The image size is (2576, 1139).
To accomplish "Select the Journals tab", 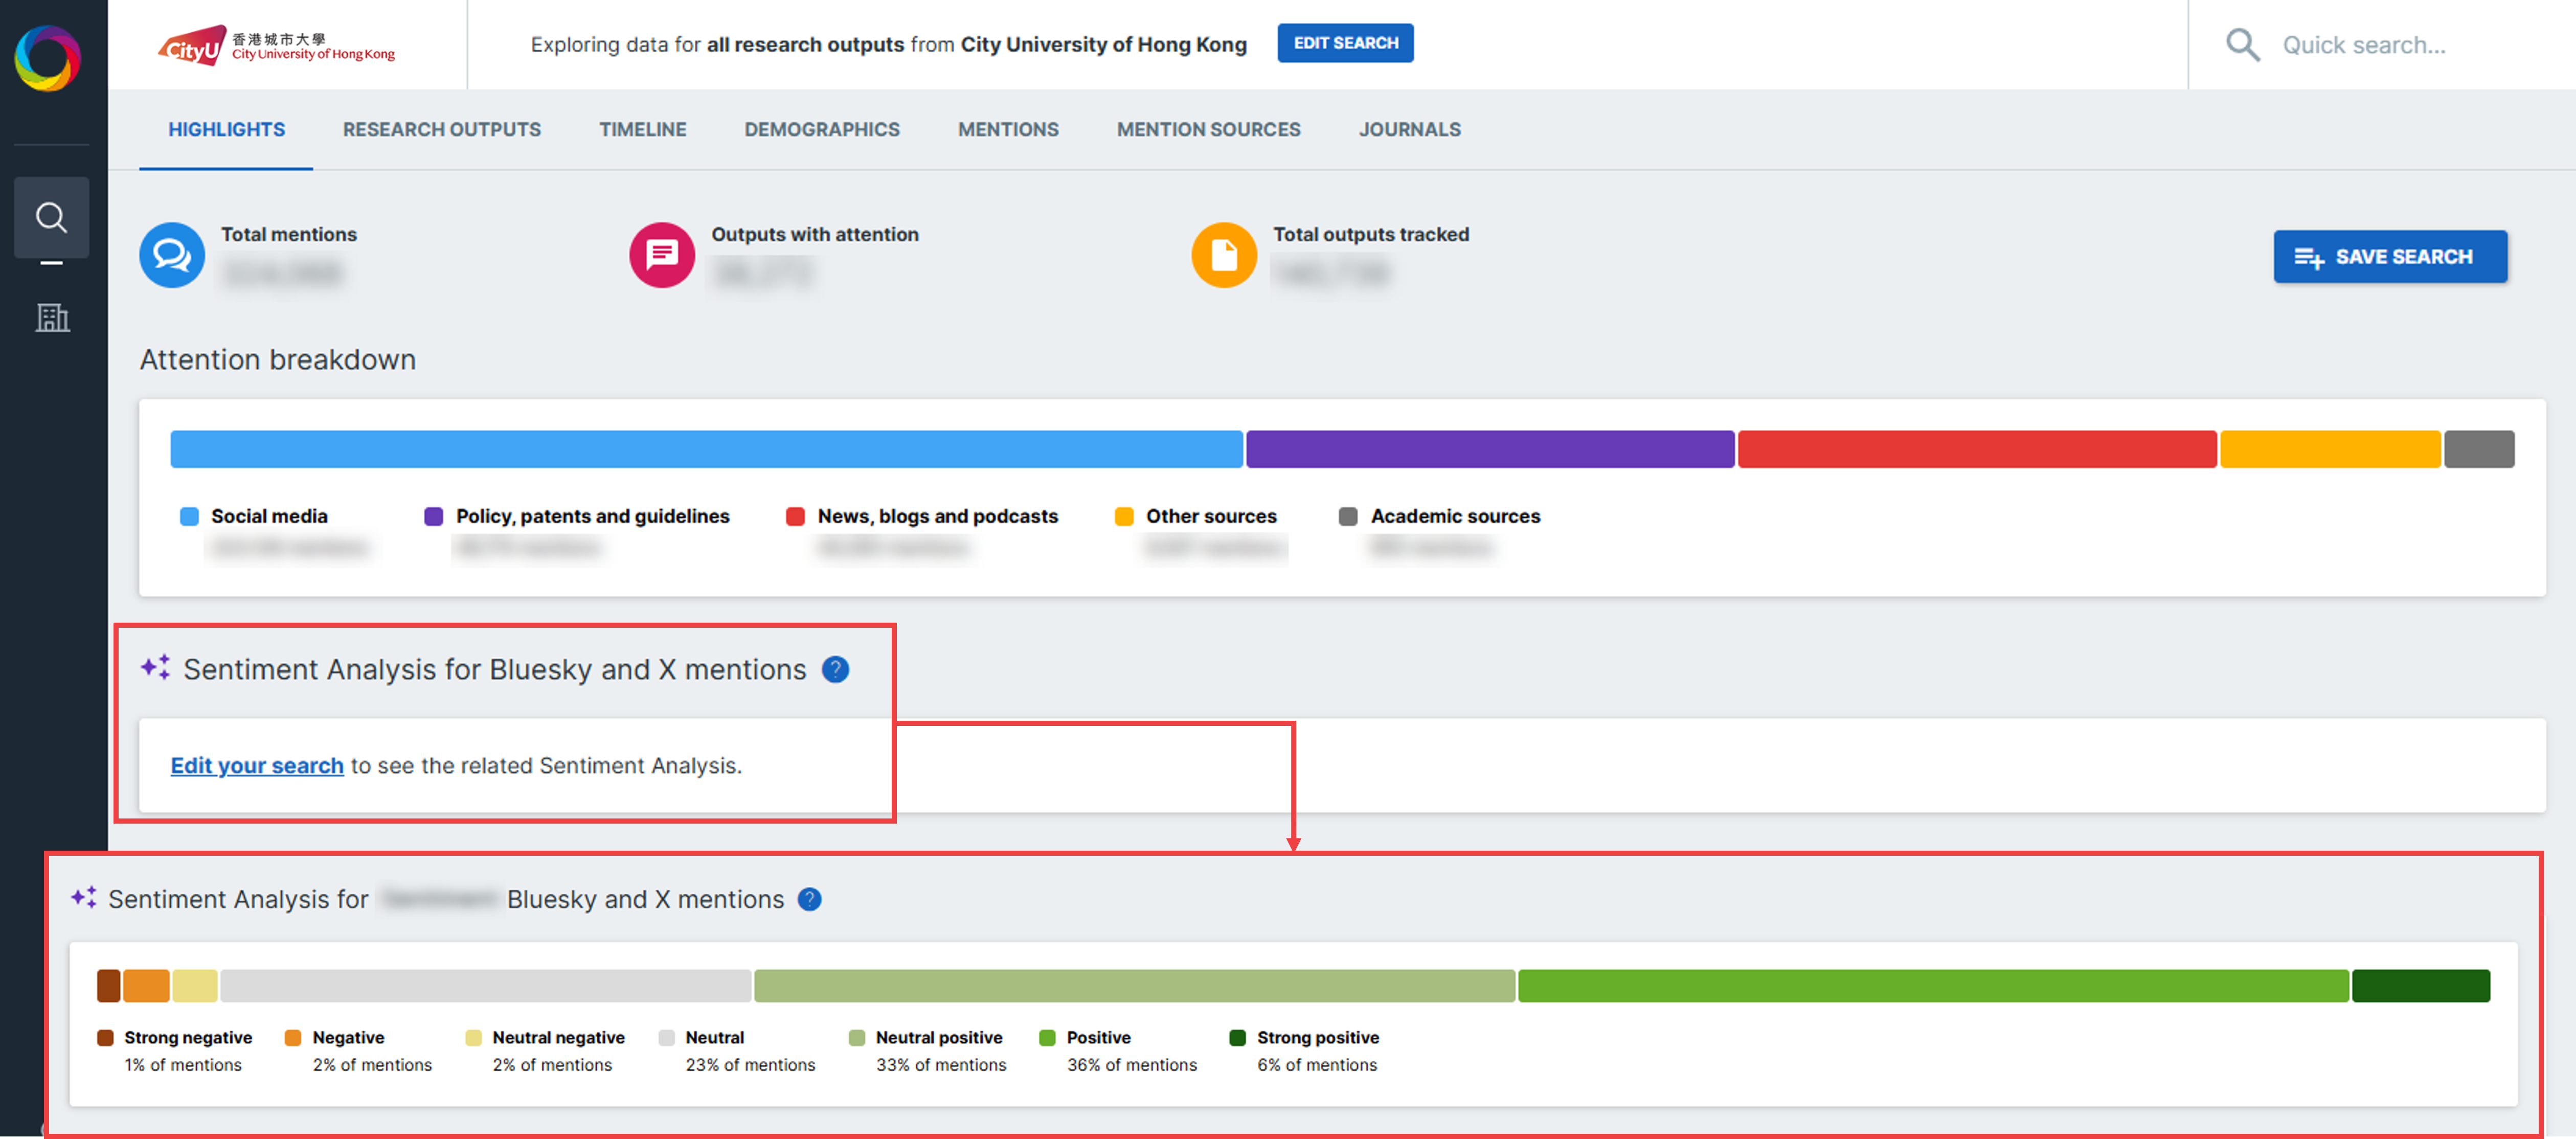I will 1409,129.
